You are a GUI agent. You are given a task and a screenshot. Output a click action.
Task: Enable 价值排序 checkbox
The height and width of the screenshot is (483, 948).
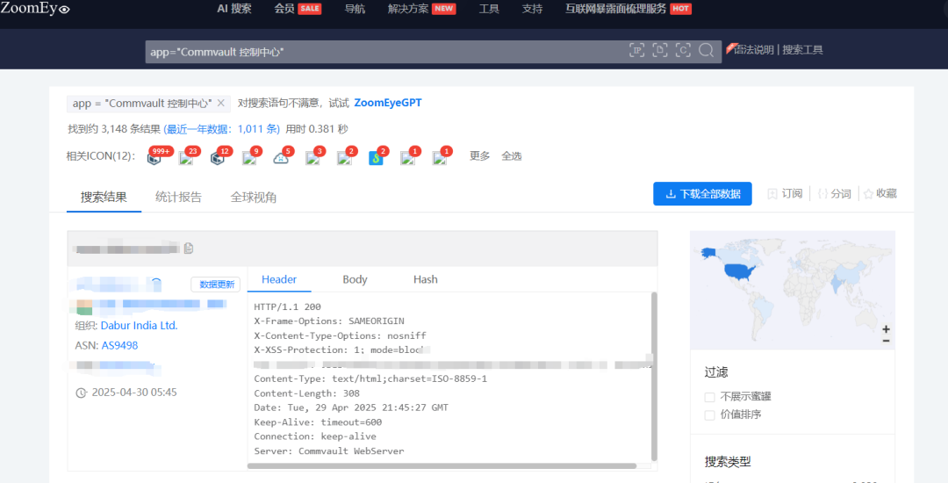[x=710, y=415]
